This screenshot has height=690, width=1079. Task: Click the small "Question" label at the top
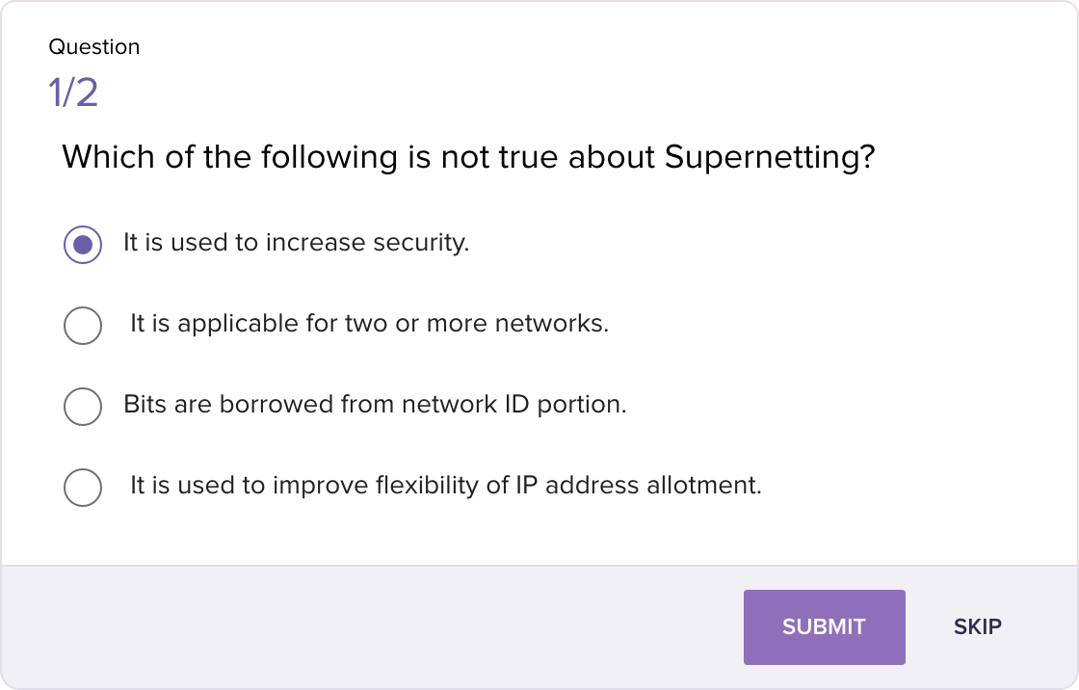[94, 47]
